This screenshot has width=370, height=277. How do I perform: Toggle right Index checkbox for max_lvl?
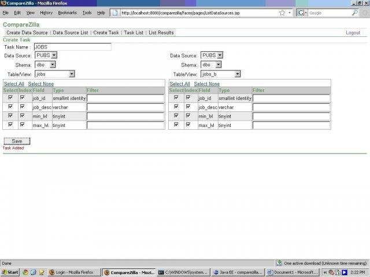coord(188,125)
